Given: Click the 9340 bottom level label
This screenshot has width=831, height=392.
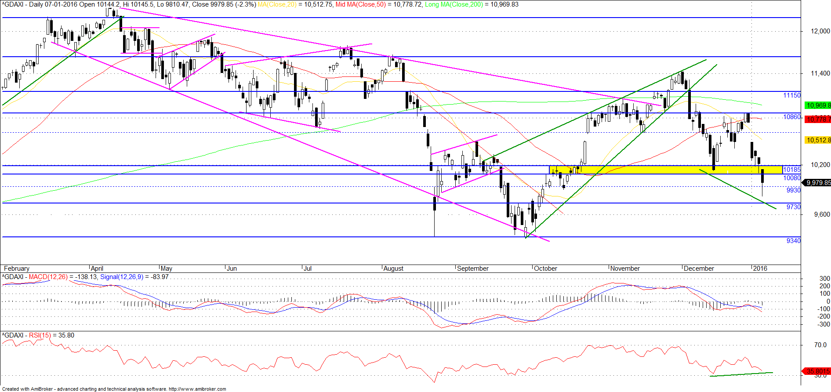Looking at the screenshot, I should click(x=794, y=241).
